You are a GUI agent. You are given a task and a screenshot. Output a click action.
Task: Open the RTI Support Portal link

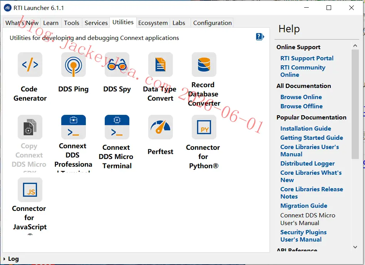click(307, 58)
